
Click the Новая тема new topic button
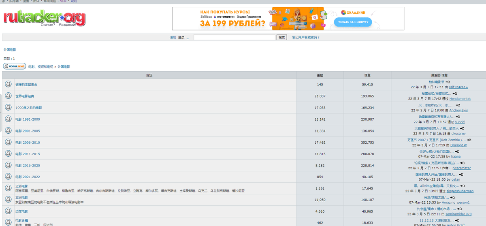(x=15, y=66)
